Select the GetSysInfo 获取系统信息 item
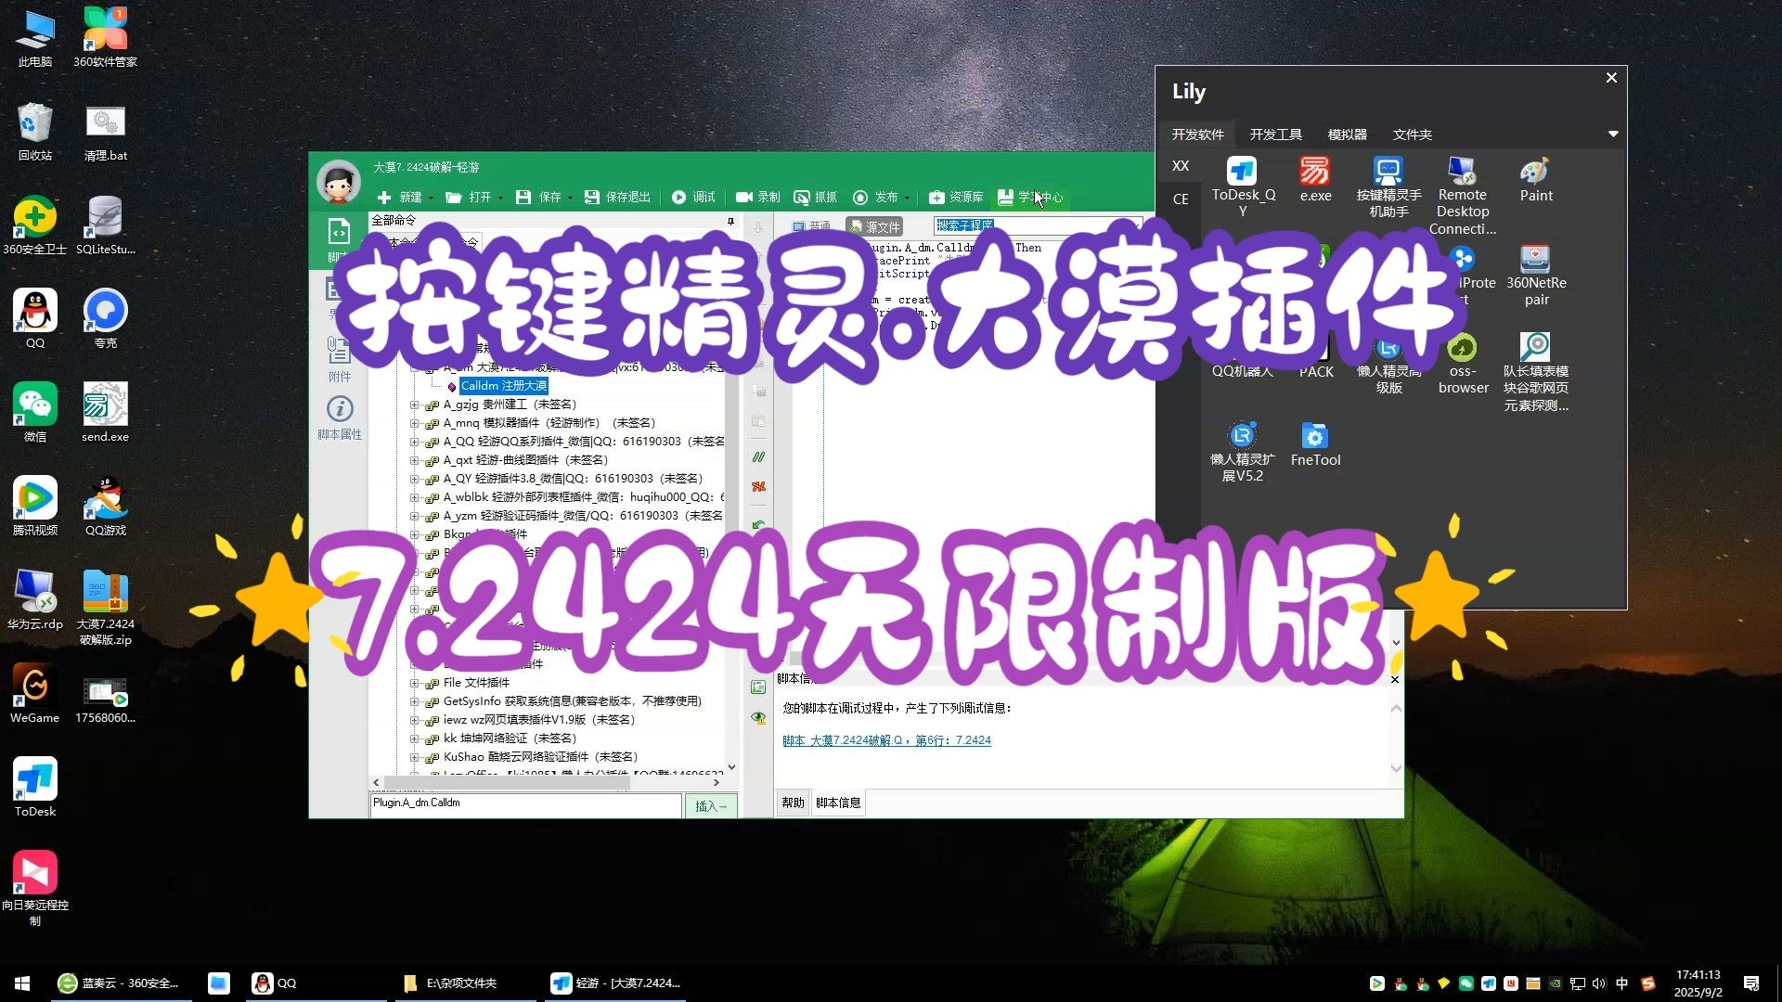This screenshot has height=1002, width=1782. click(572, 701)
